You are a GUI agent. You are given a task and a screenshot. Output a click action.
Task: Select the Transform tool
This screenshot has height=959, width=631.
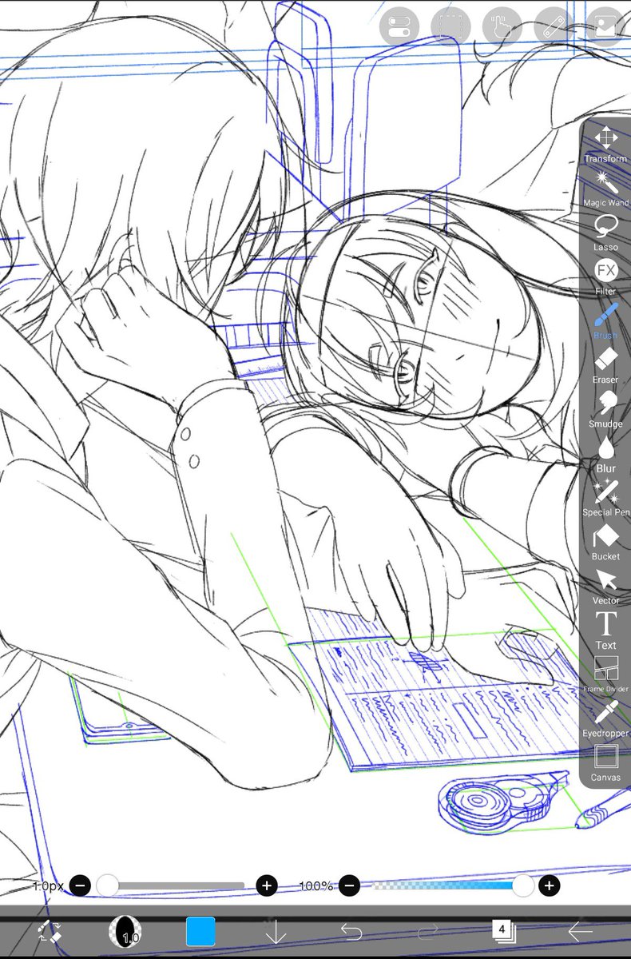pos(605,144)
